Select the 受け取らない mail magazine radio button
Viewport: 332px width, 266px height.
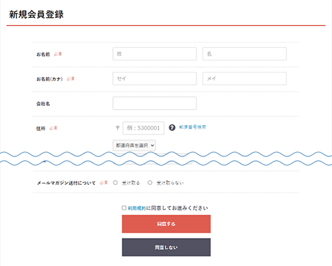tap(150, 183)
